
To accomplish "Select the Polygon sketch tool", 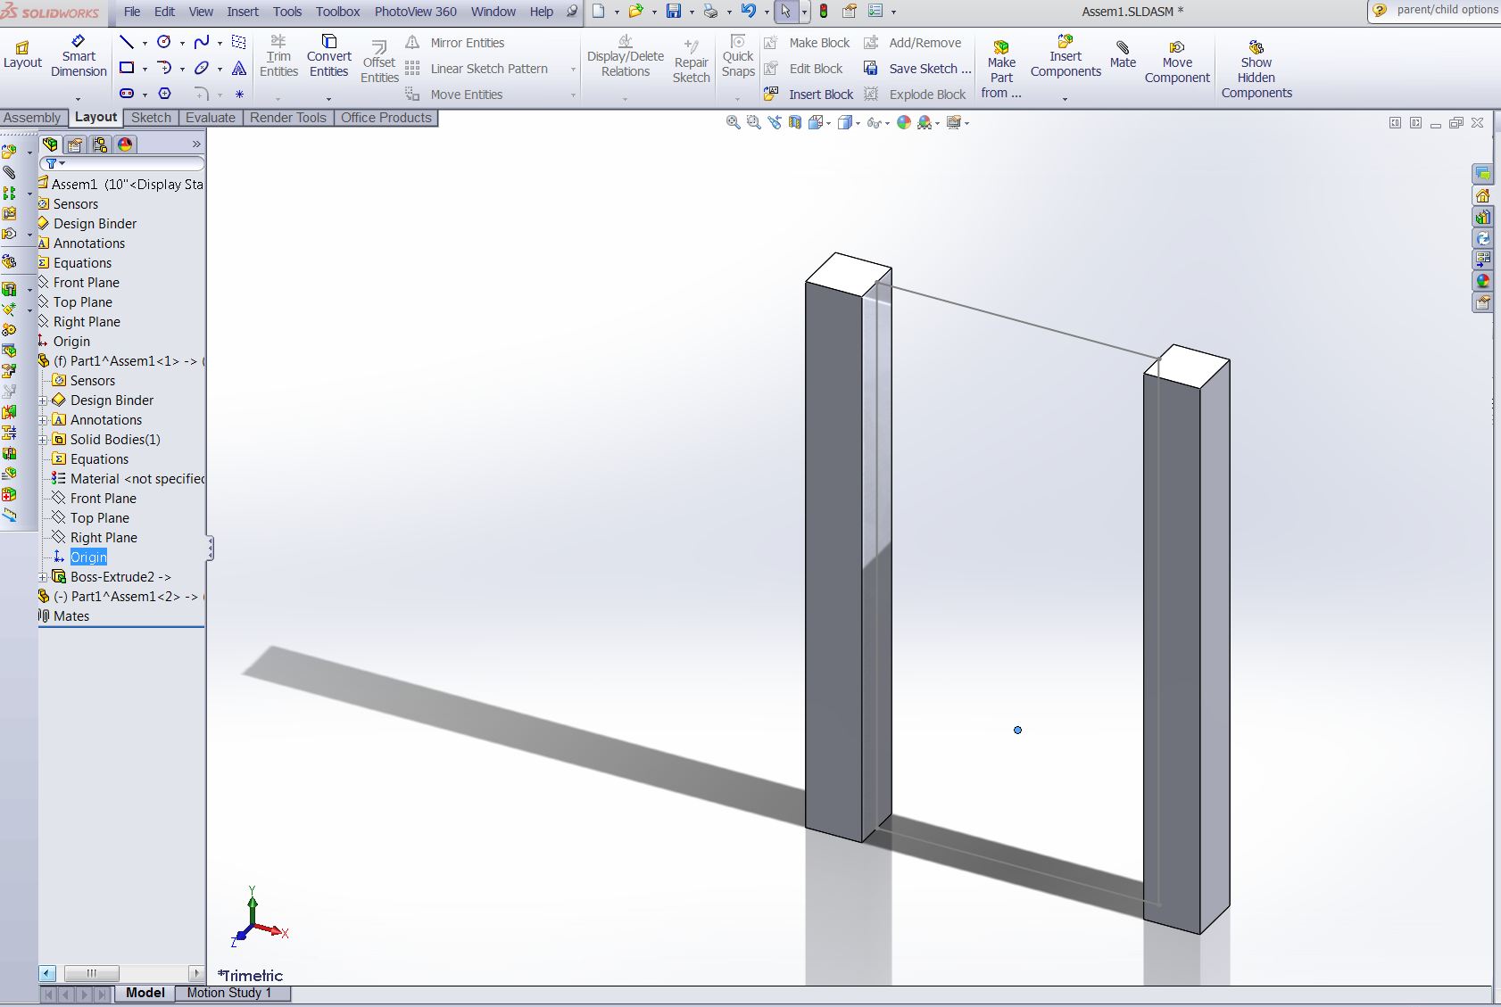I will [x=164, y=94].
